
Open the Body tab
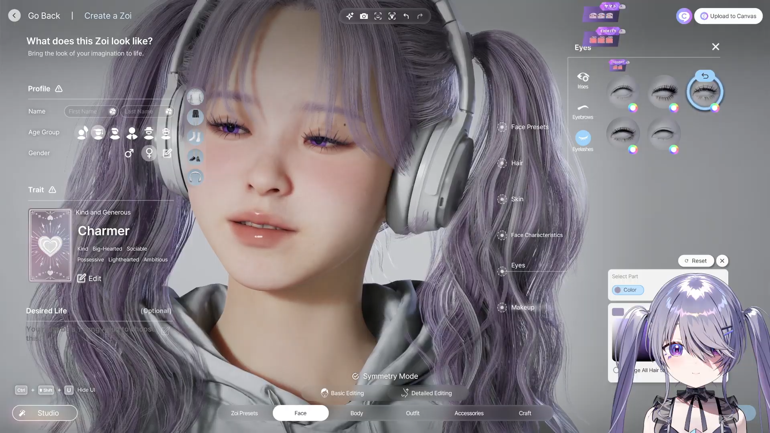point(357,413)
